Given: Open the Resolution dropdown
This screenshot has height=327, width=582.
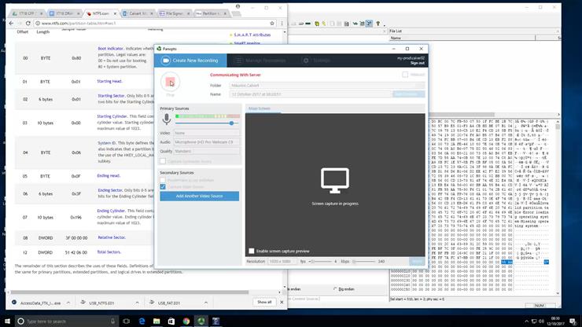Looking at the screenshot, I should [x=282, y=262].
